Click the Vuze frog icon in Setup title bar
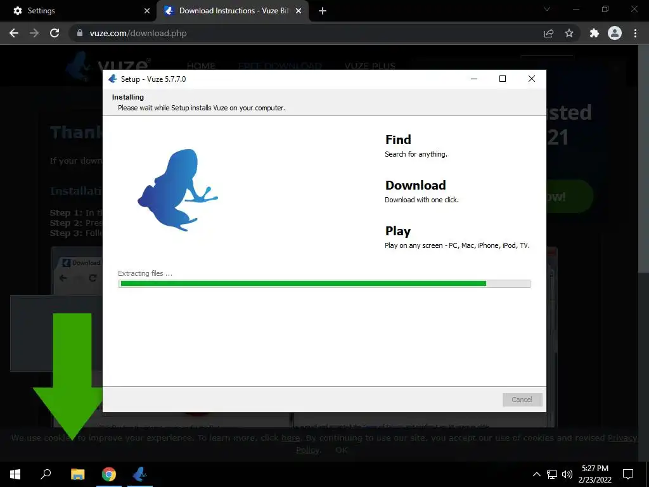Viewport: 649px width, 487px height. pyautogui.click(x=113, y=79)
